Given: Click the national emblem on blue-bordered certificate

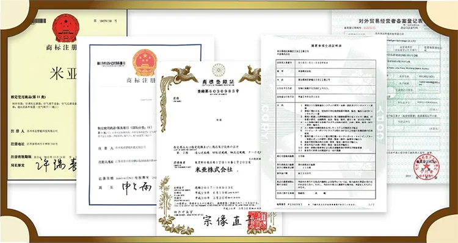Looking at the screenshot, I should point(144,63).
